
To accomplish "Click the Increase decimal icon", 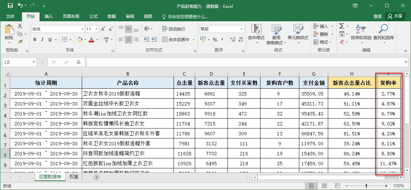I will point(233,40).
